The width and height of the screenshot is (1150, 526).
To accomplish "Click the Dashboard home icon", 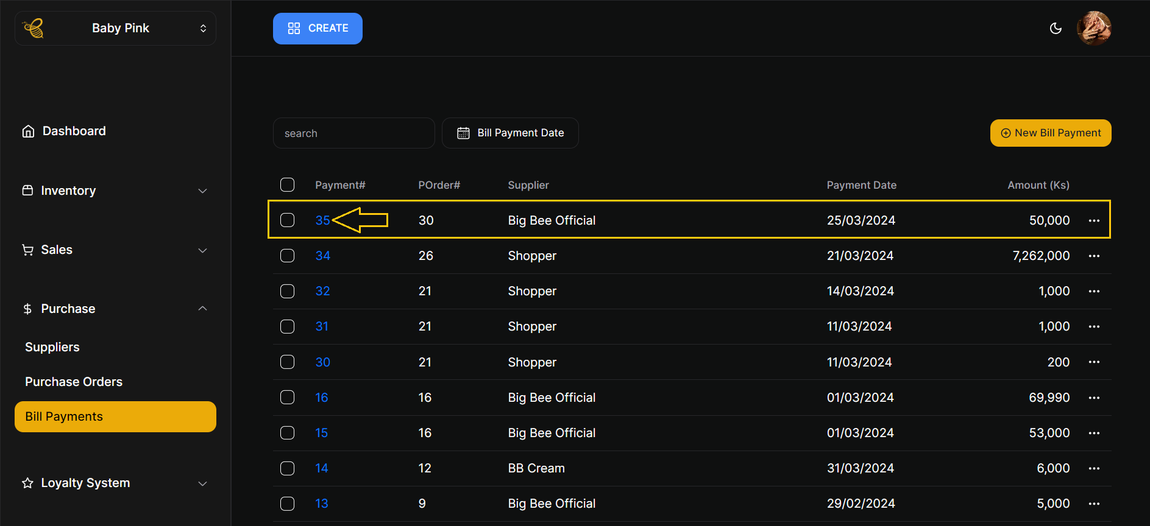I will pyautogui.click(x=28, y=131).
